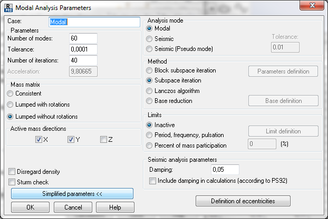
Task: Confirm settings with OK button
Action: click(x=31, y=207)
